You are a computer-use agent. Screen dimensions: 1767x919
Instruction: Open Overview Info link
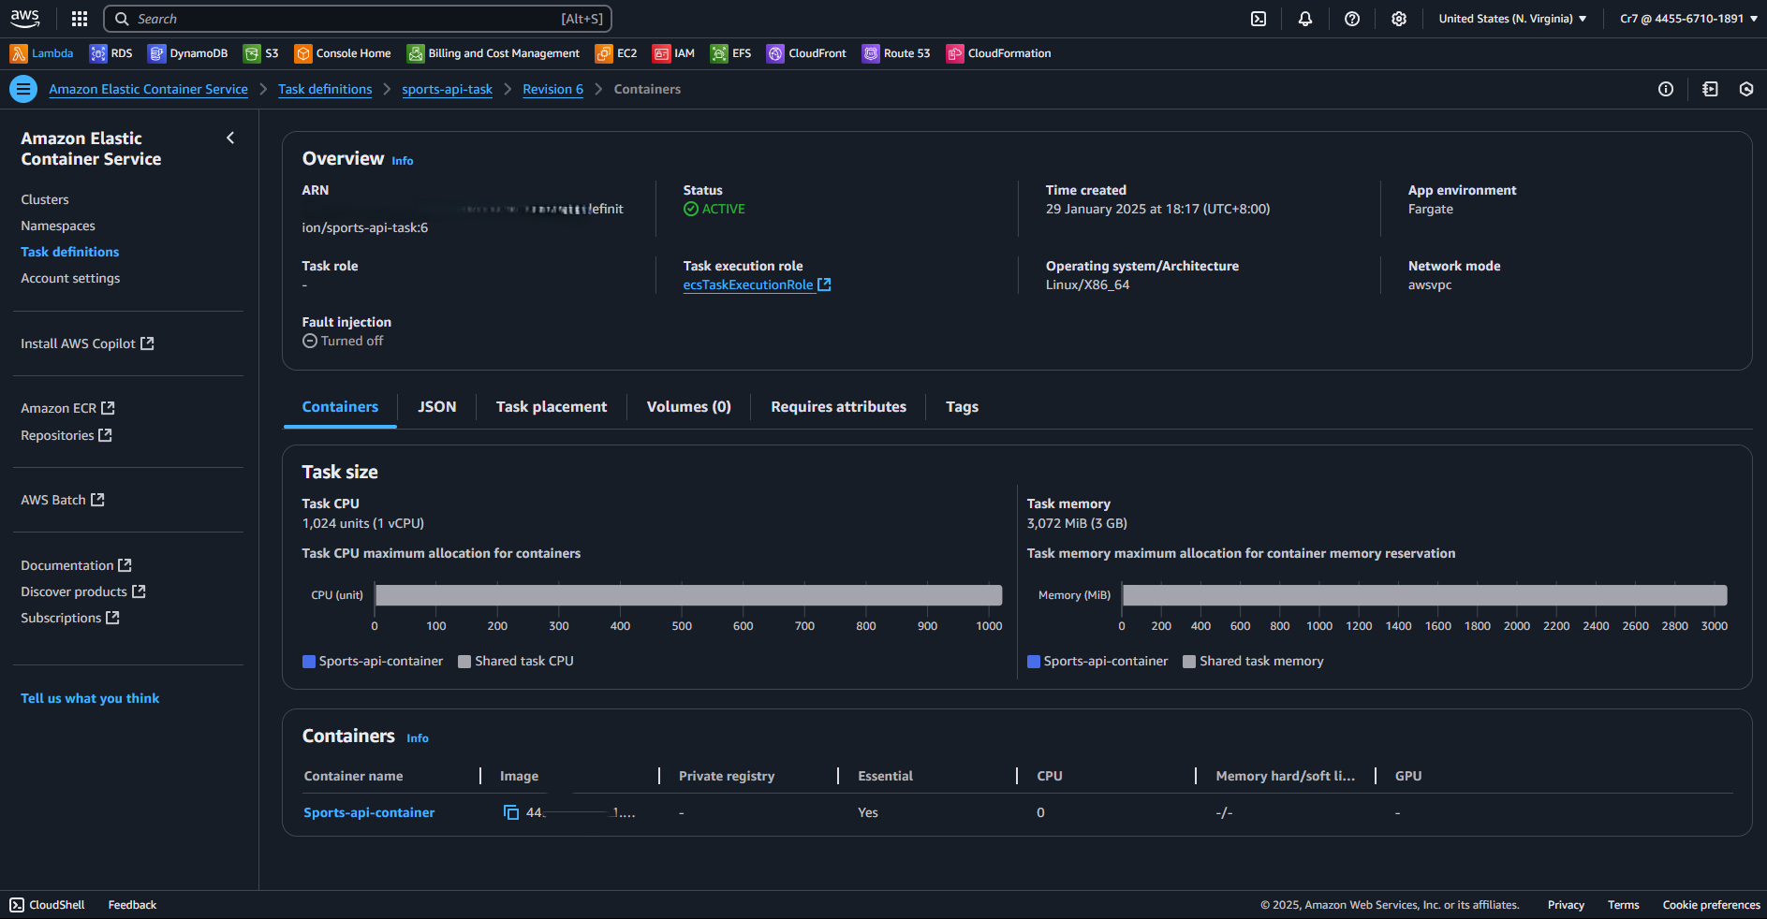pyautogui.click(x=402, y=161)
